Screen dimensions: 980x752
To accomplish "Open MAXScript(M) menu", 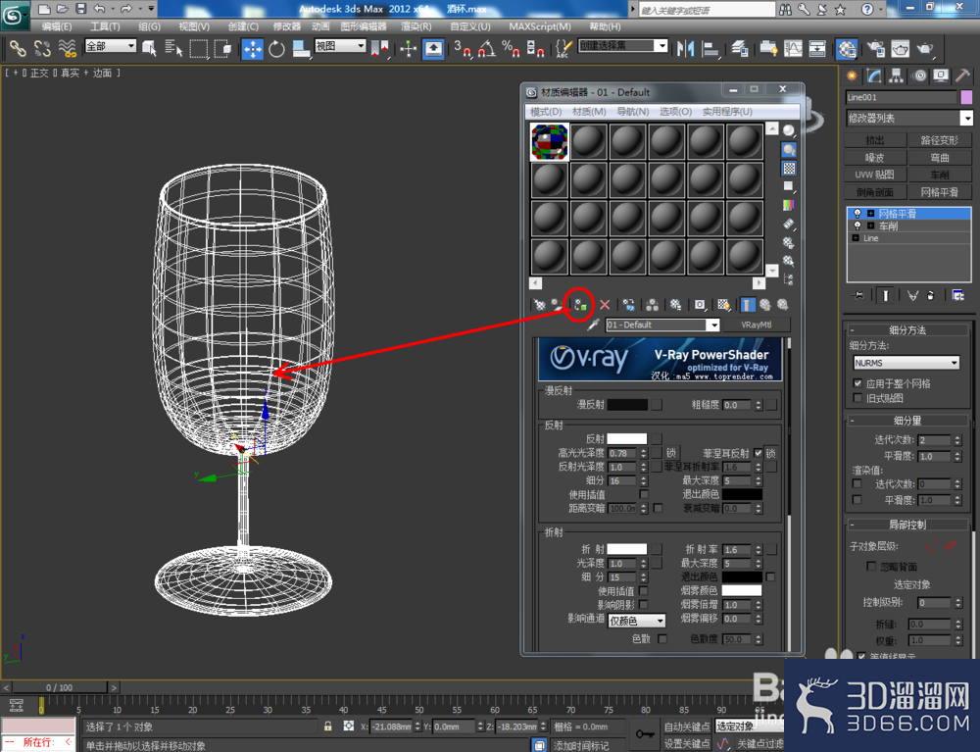I will [x=539, y=26].
